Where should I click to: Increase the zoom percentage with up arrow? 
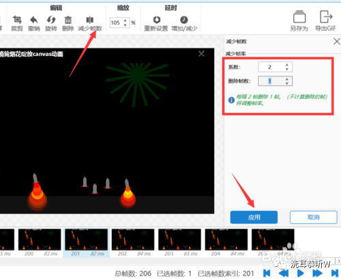point(125,20)
